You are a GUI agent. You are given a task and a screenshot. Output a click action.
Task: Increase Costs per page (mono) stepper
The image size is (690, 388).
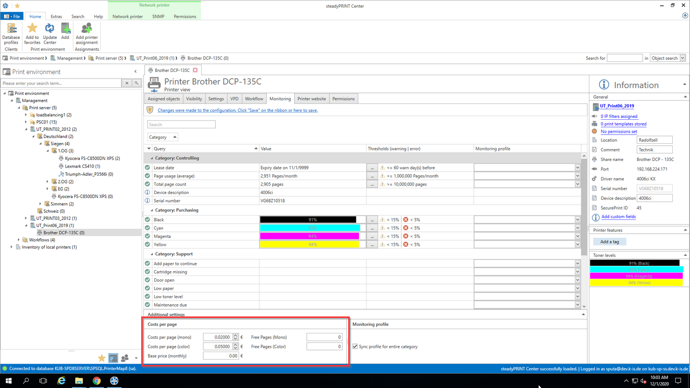click(235, 335)
